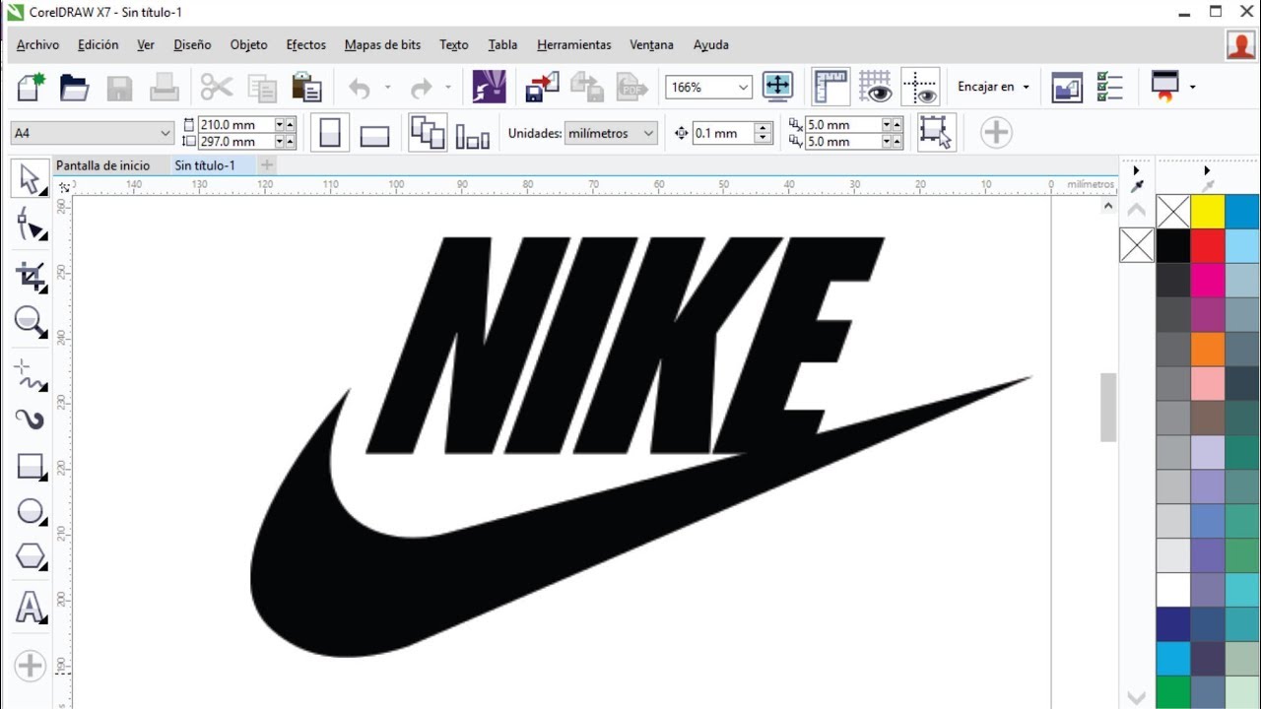
Task: Open the options dialog icon
Action: click(x=1110, y=87)
